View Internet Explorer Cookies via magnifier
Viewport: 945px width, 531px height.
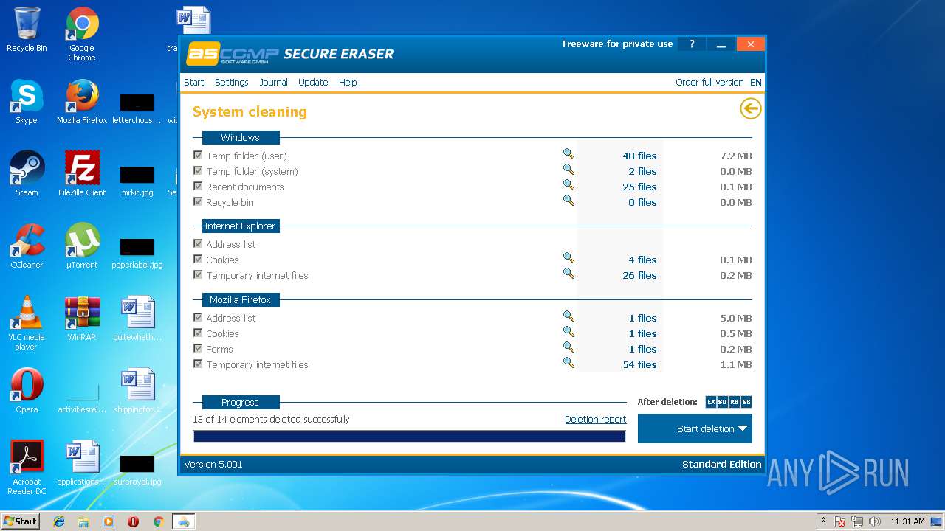point(568,258)
